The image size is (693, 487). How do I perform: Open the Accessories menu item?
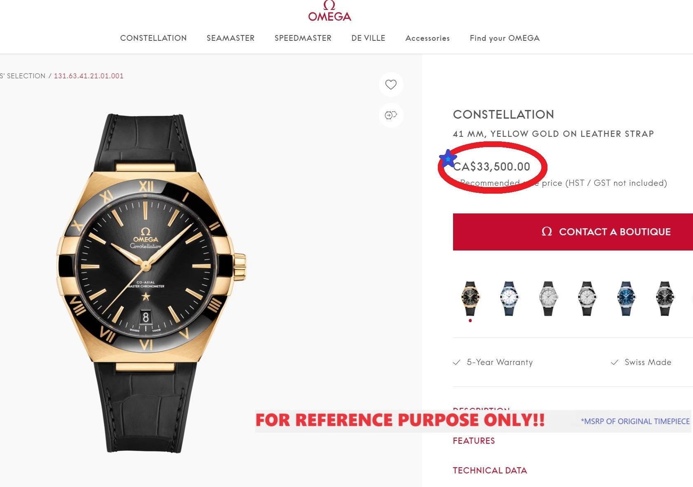428,38
